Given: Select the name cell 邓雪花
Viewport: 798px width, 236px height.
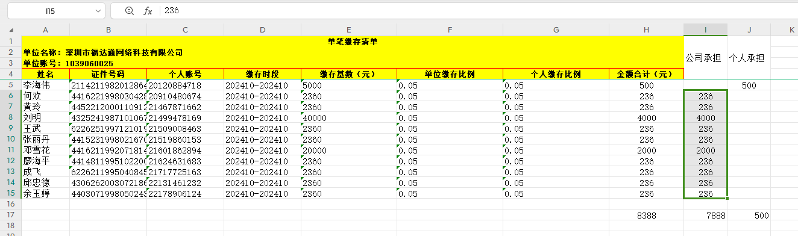Looking at the screenshot, I should coord(46,150).
